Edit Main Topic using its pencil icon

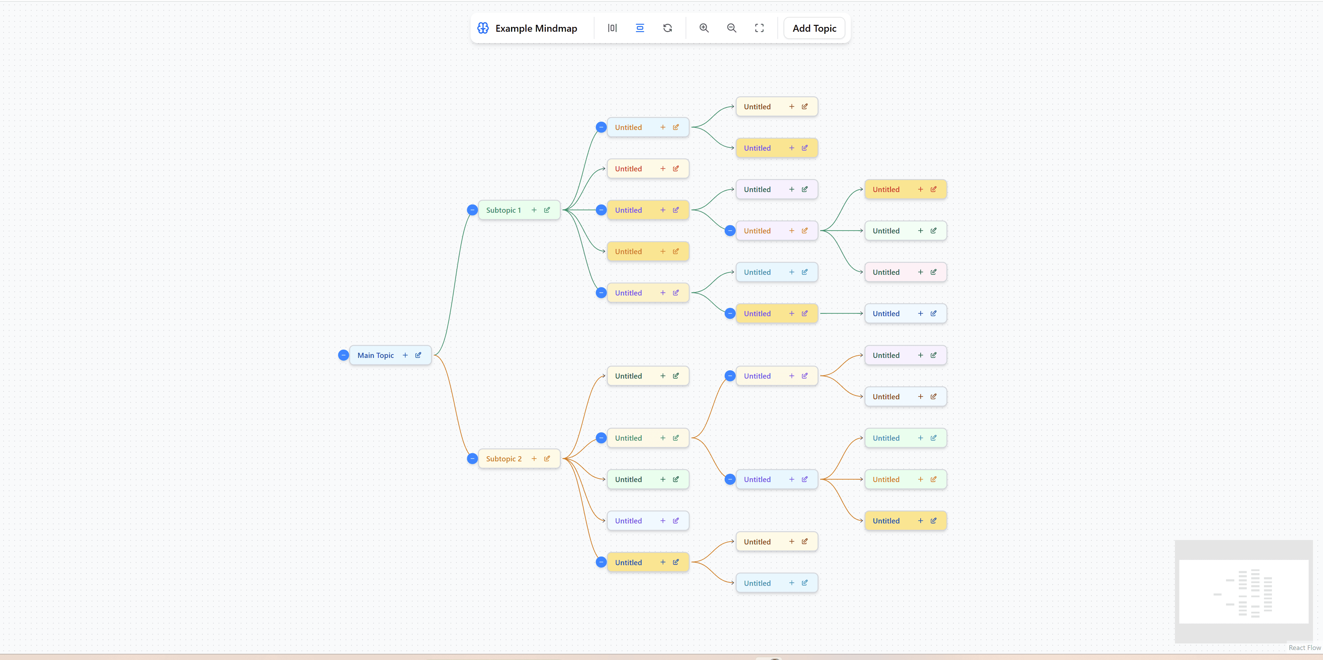418,355
